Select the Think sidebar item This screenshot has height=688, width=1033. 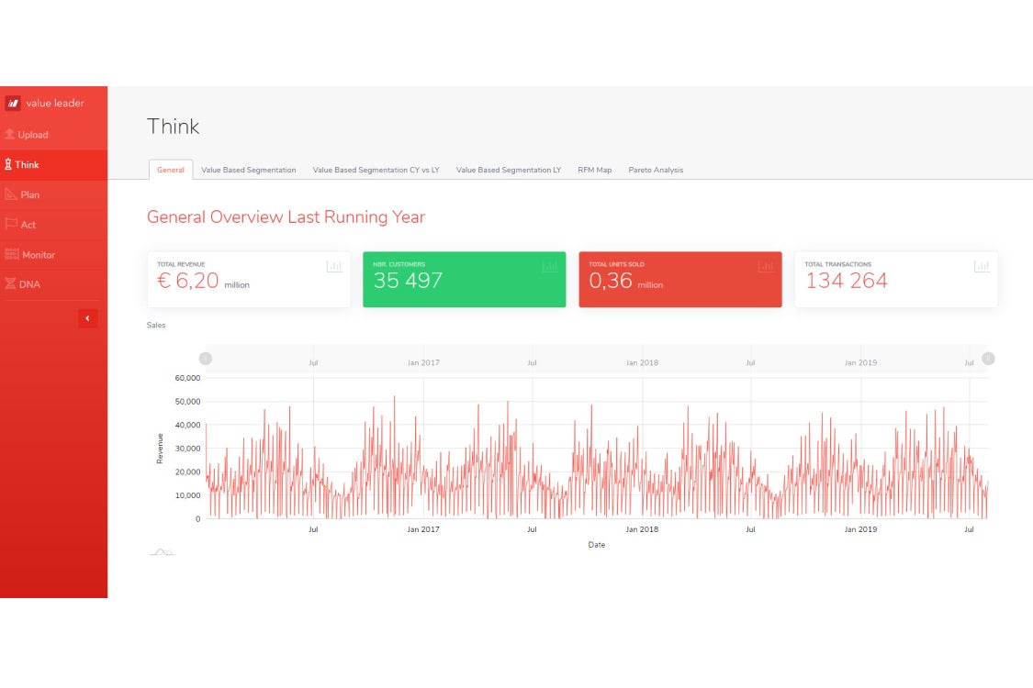tap(27, 165)
